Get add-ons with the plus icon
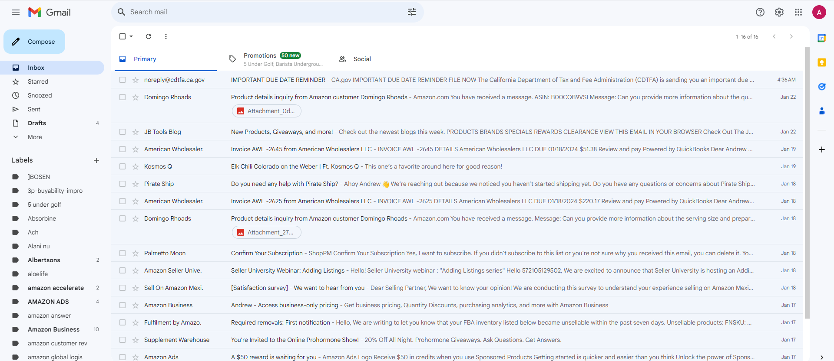 [822, 150]
